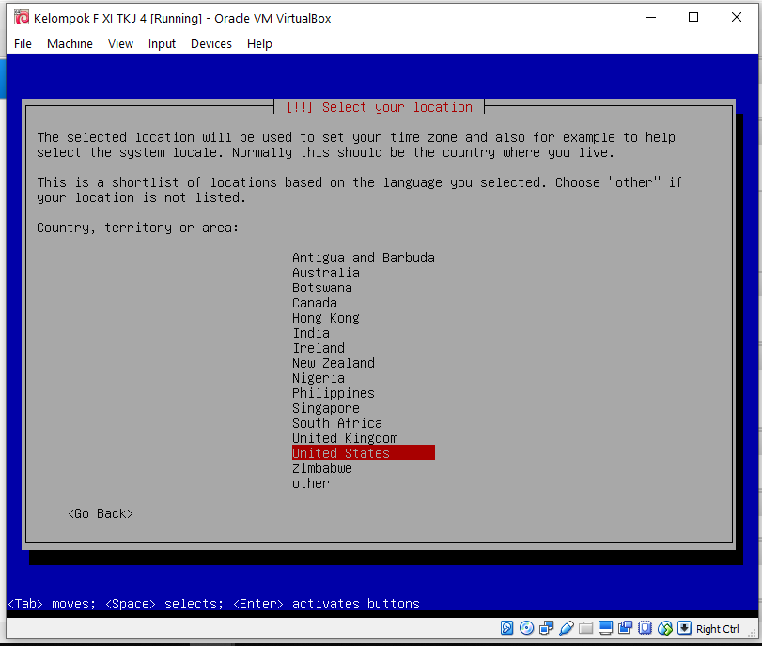Select United Kingdom as location
Screen dimensions: 762x646
click(x=345, y=438)
